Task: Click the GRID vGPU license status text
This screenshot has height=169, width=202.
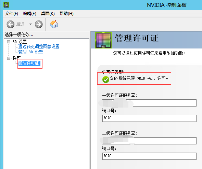Action: click(139, 78)
